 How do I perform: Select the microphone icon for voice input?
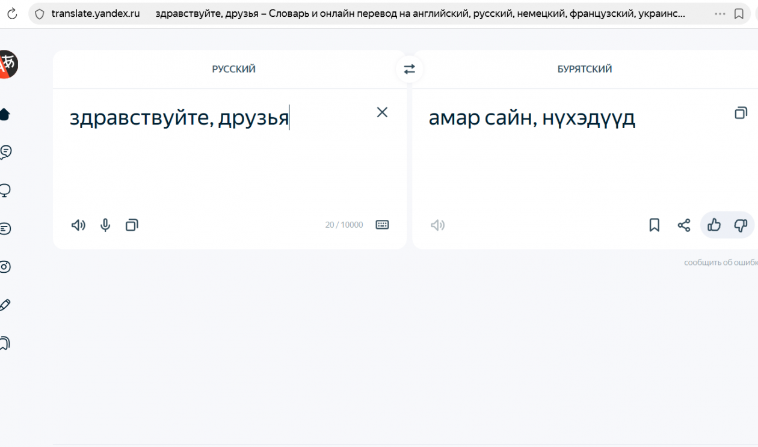105,225
